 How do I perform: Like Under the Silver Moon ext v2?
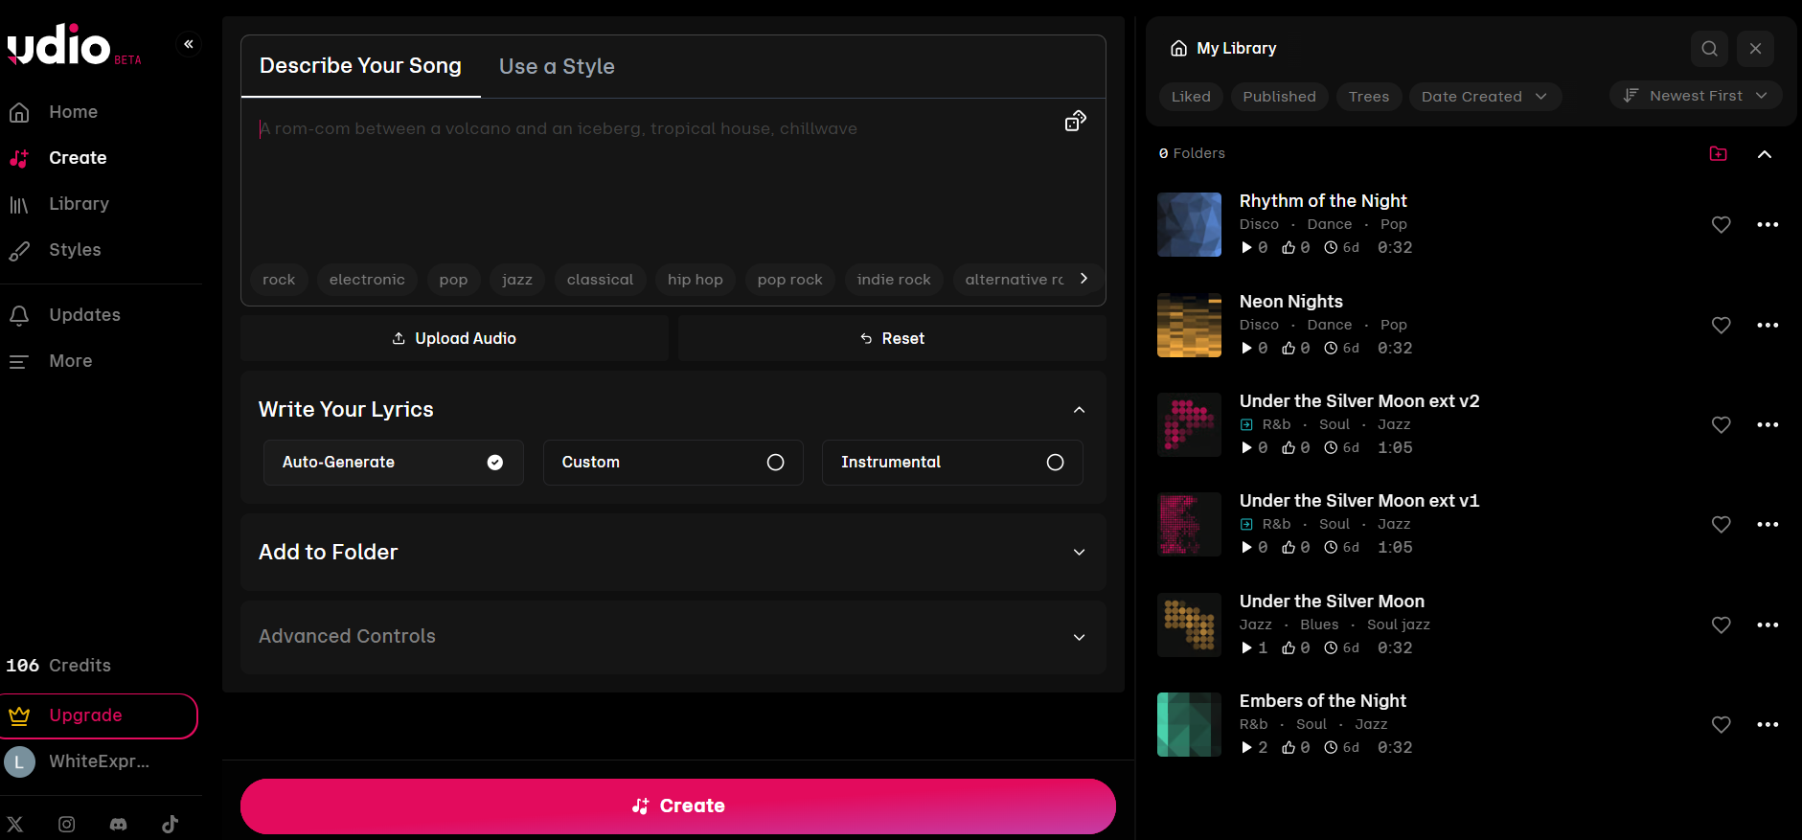[x=1722, y=424]
